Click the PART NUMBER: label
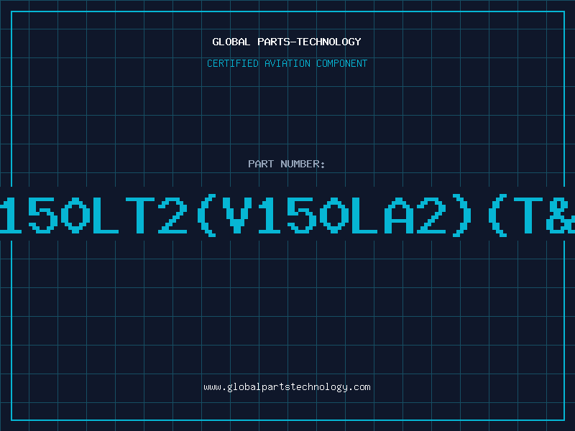This screenshot has width=575, height=431. pos(287,164)
